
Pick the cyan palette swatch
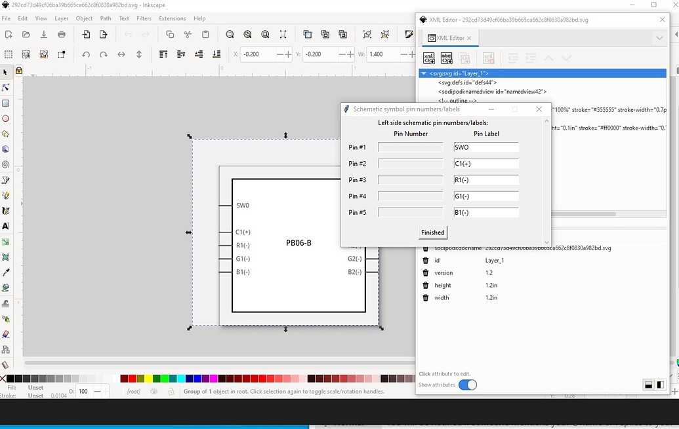pyautogui.click(x=181, y=379)
